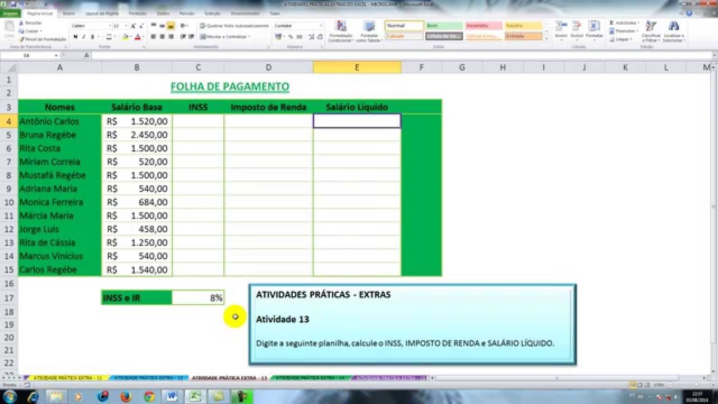Open the Contábil number format dropdown
718x404 pixels.
[x=321, y=26]
